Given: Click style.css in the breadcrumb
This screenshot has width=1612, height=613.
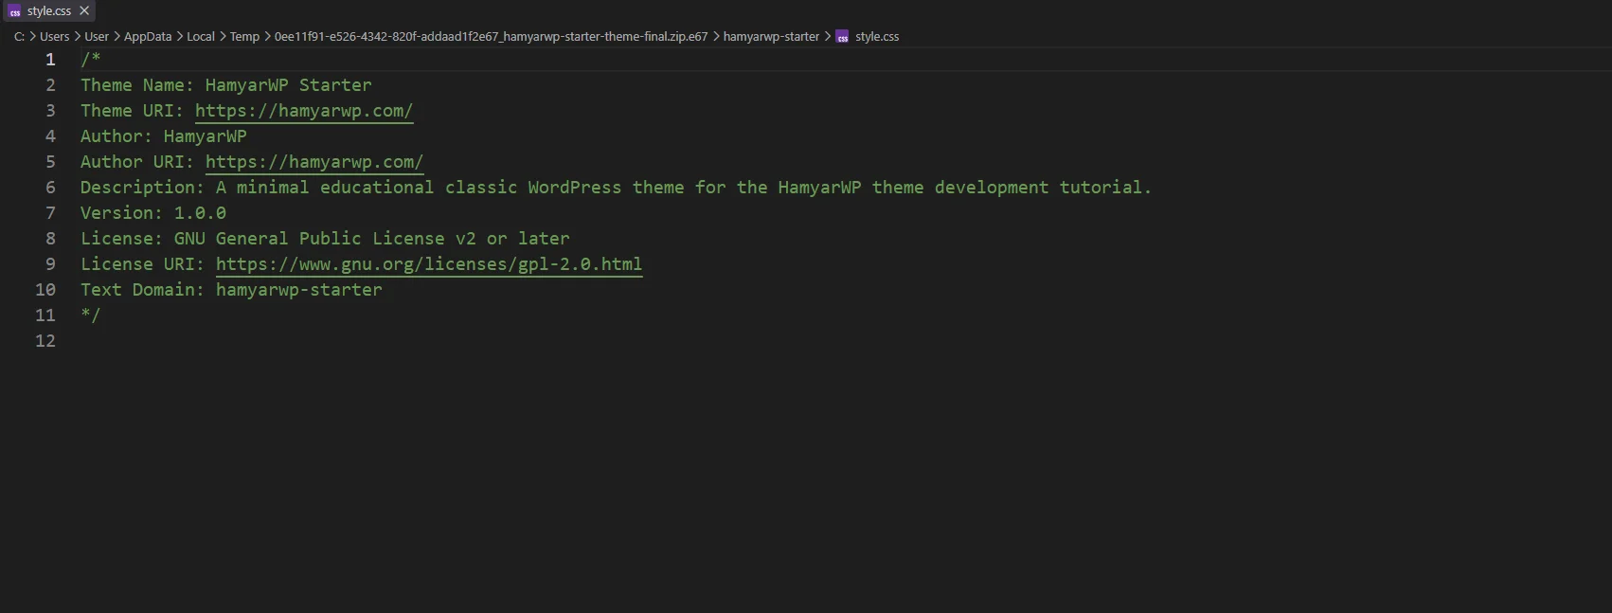Looking at the screenshot, I should point(877,36).
